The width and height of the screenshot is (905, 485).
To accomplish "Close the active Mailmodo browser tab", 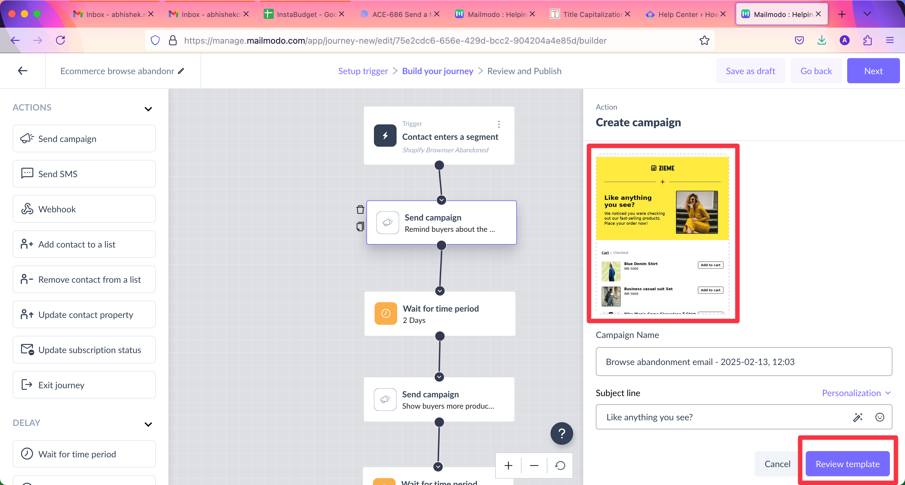I will coord(819,14).
